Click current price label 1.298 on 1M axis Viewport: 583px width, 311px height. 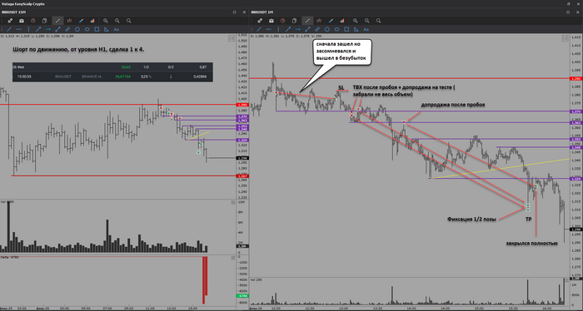point(576,230)
